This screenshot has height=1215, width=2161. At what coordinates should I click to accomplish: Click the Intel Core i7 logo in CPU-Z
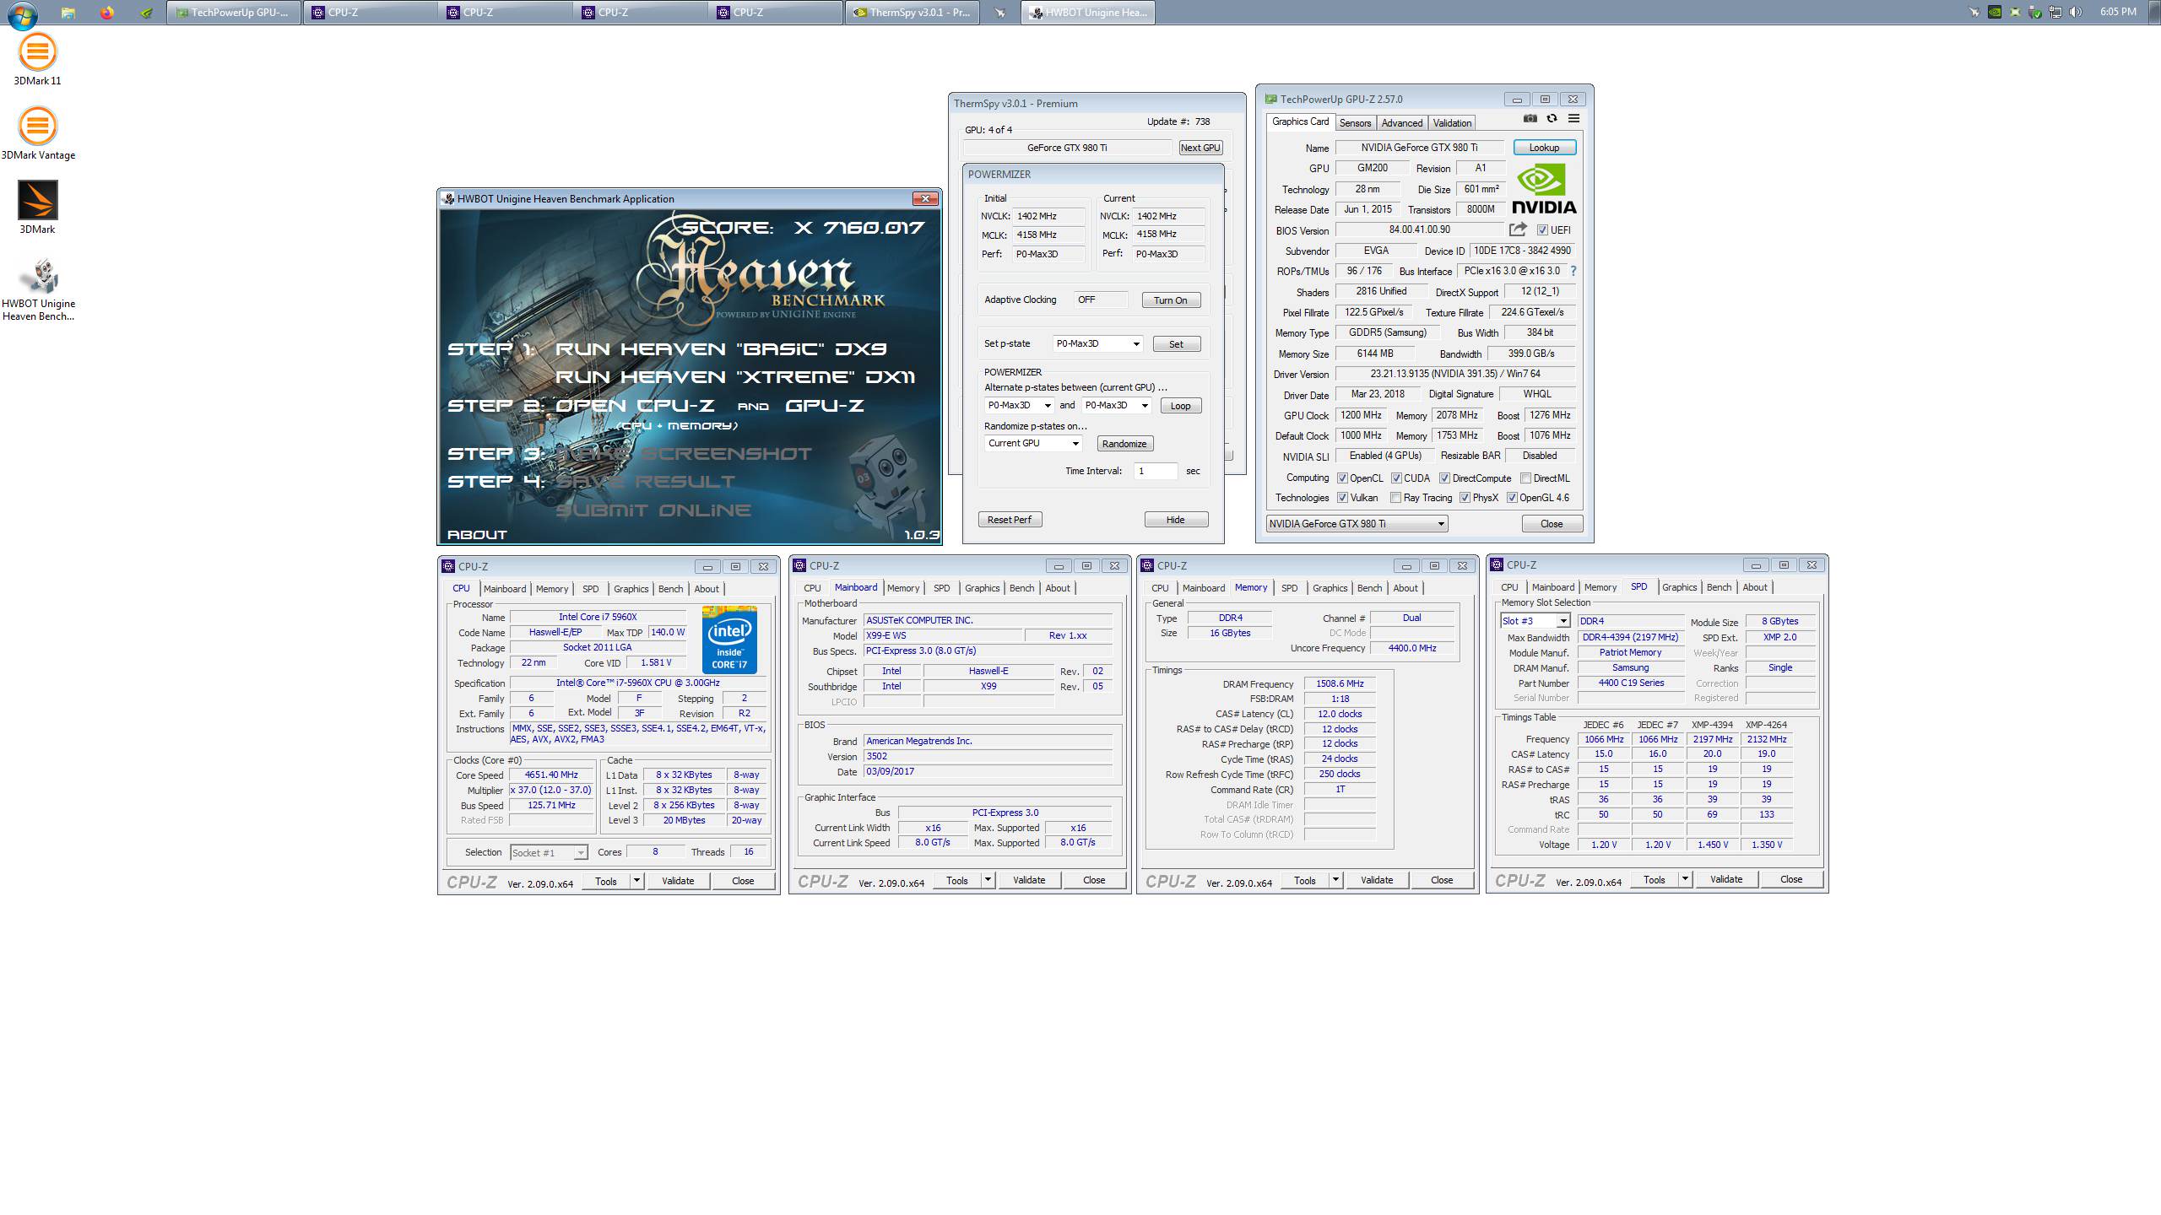(729, 640)
